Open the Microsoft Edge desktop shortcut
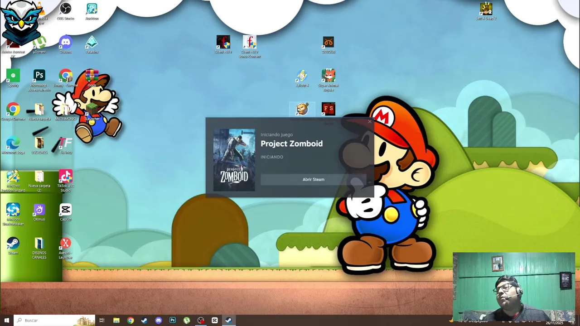The image size is (580, 326). click(x=13, y=146)
